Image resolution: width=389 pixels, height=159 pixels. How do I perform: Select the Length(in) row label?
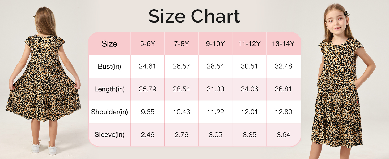click(x=109, y=89)
